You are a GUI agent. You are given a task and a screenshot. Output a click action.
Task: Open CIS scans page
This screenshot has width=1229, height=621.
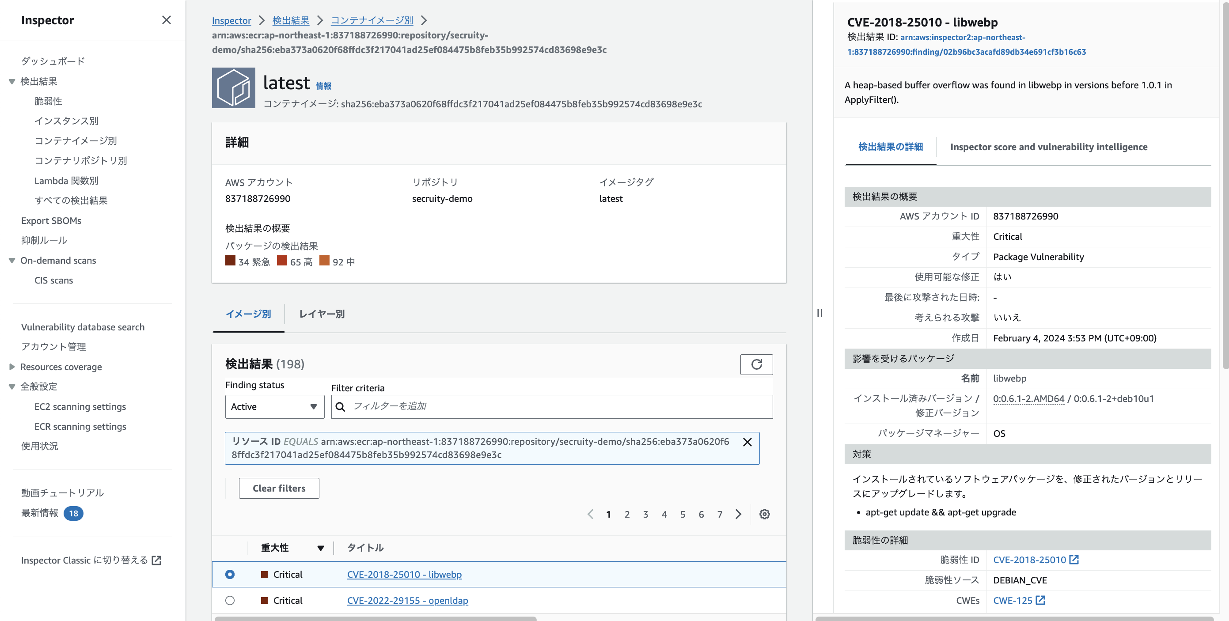(53, 280)
